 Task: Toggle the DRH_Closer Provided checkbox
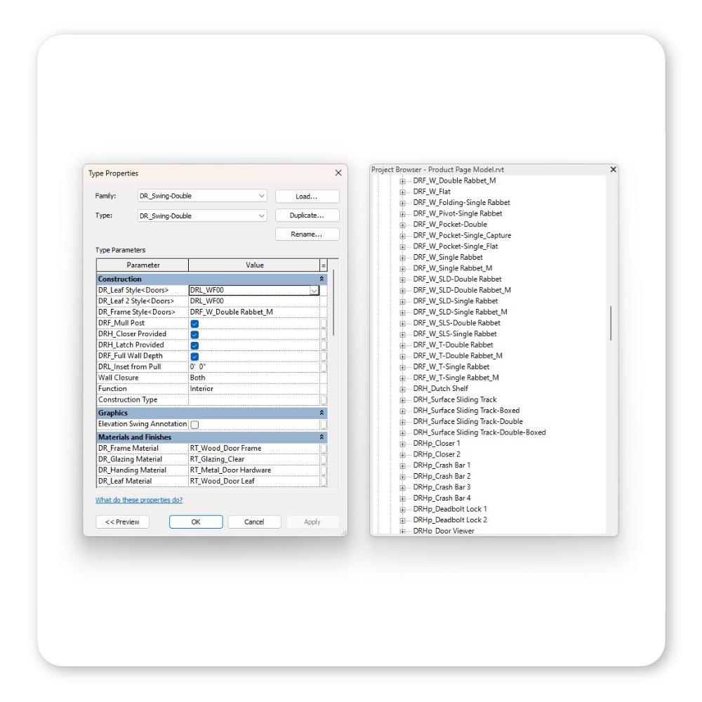[x=194, y=334]
